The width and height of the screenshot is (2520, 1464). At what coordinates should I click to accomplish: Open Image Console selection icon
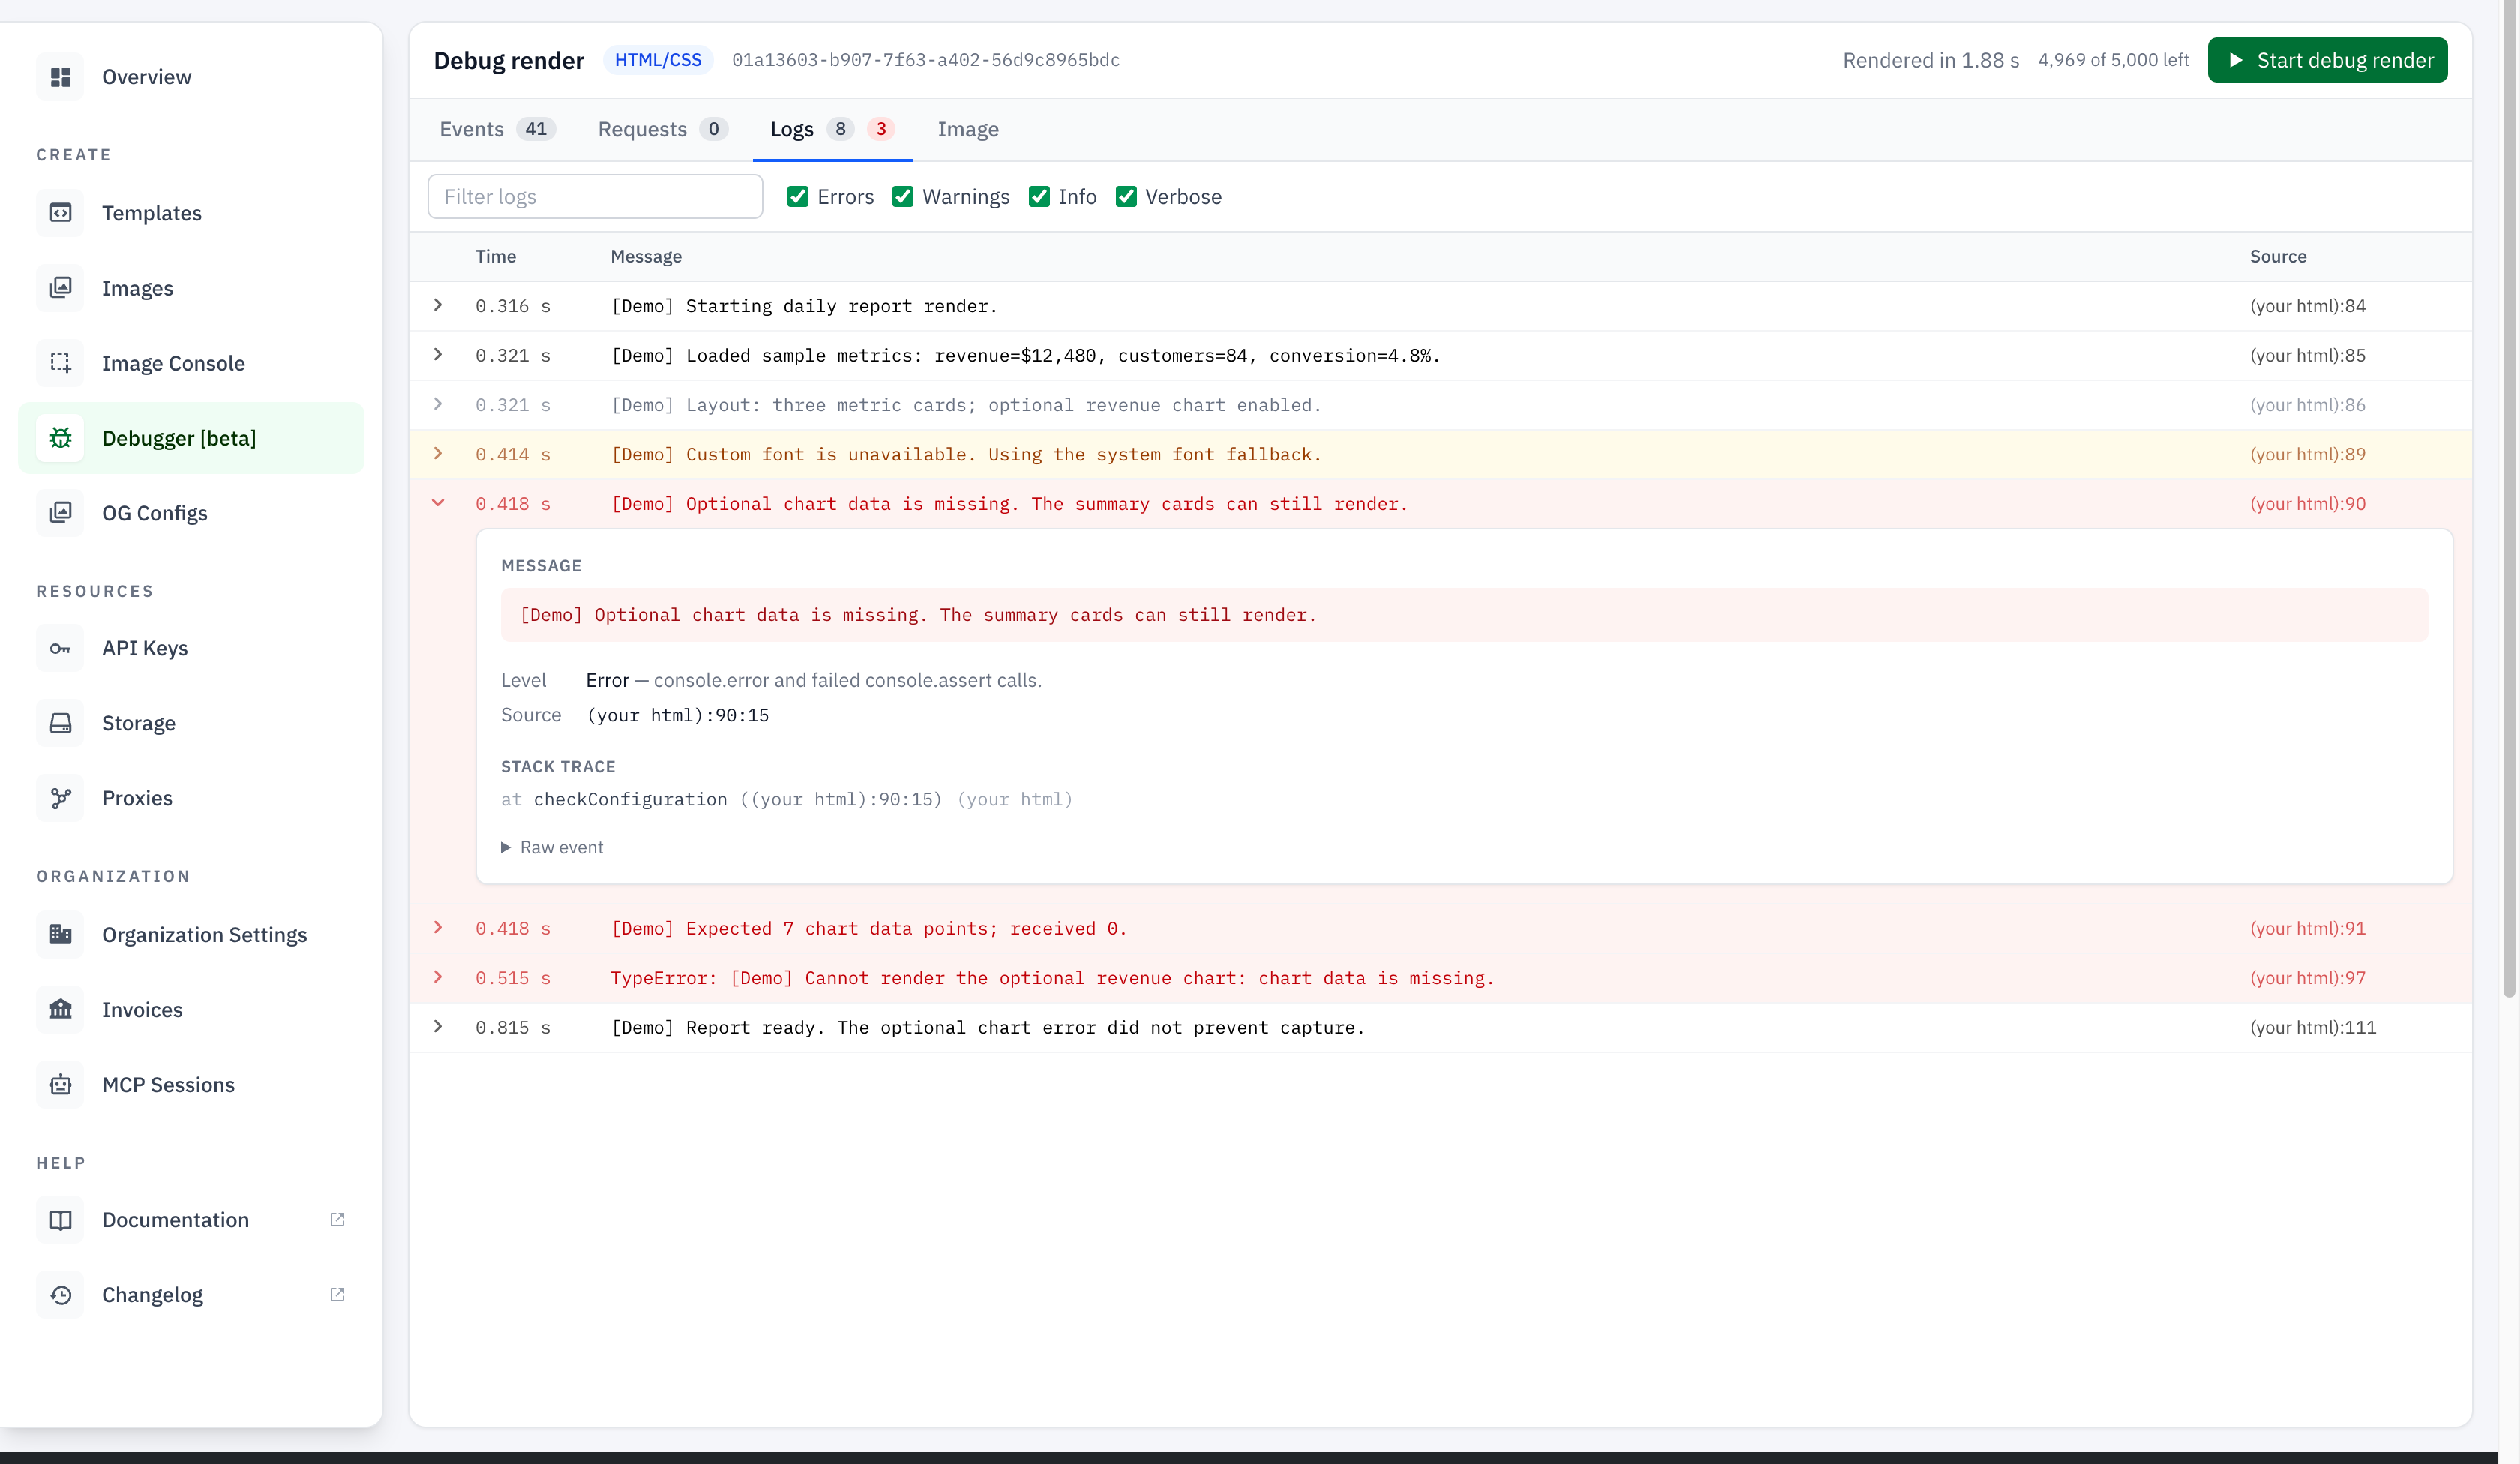coord(61,363)
